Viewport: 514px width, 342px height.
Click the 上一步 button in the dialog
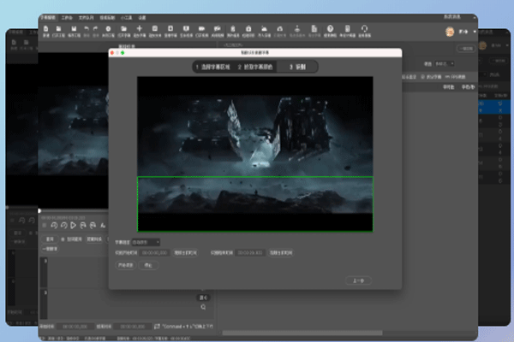(x=357, y=280)
